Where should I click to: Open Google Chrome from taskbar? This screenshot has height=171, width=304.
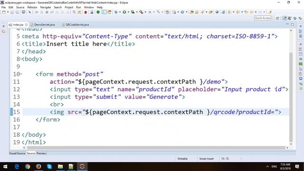point(28,167)
